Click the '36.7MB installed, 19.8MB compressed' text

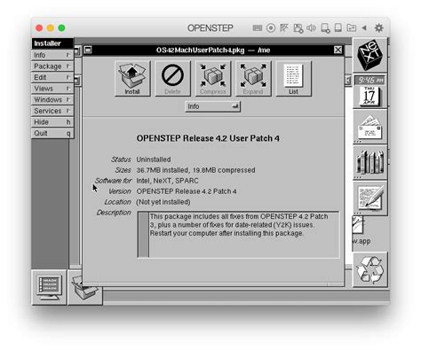195,170
